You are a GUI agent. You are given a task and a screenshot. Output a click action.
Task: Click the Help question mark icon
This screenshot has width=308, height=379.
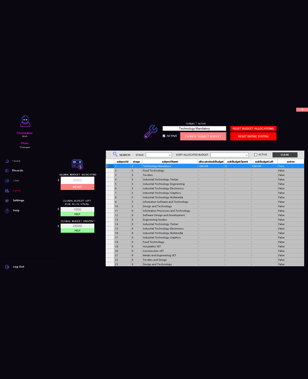click(7, 210)
